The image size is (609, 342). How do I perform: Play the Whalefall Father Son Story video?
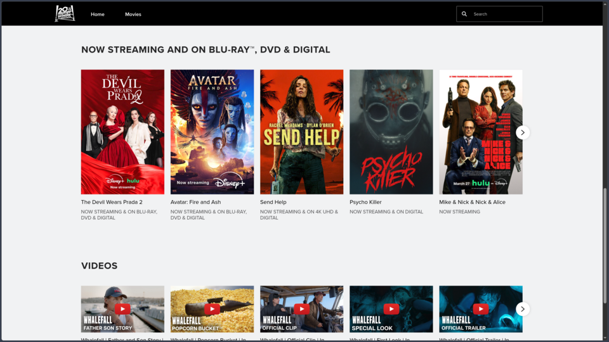coord(122,309)
